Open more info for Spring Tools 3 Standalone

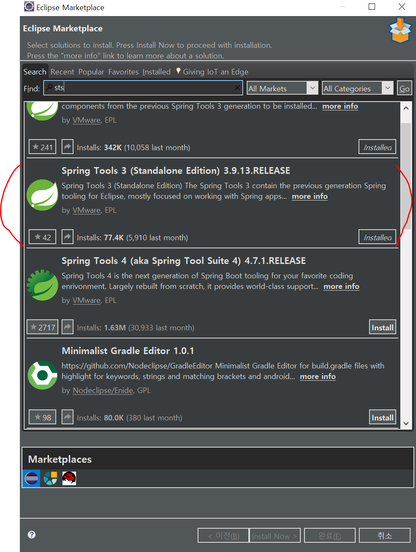(310, 196)
